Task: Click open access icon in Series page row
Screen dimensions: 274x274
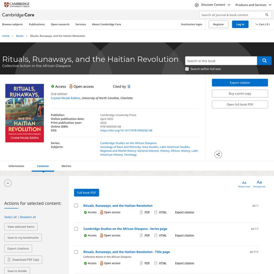Action: tap(101, 235)
